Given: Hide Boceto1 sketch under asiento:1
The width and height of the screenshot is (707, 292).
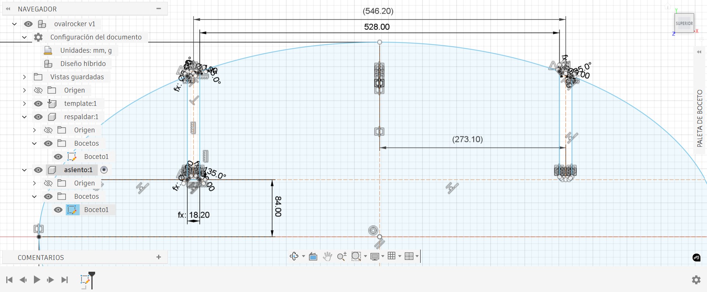Looking at the screenshot, I should (58, 210).
